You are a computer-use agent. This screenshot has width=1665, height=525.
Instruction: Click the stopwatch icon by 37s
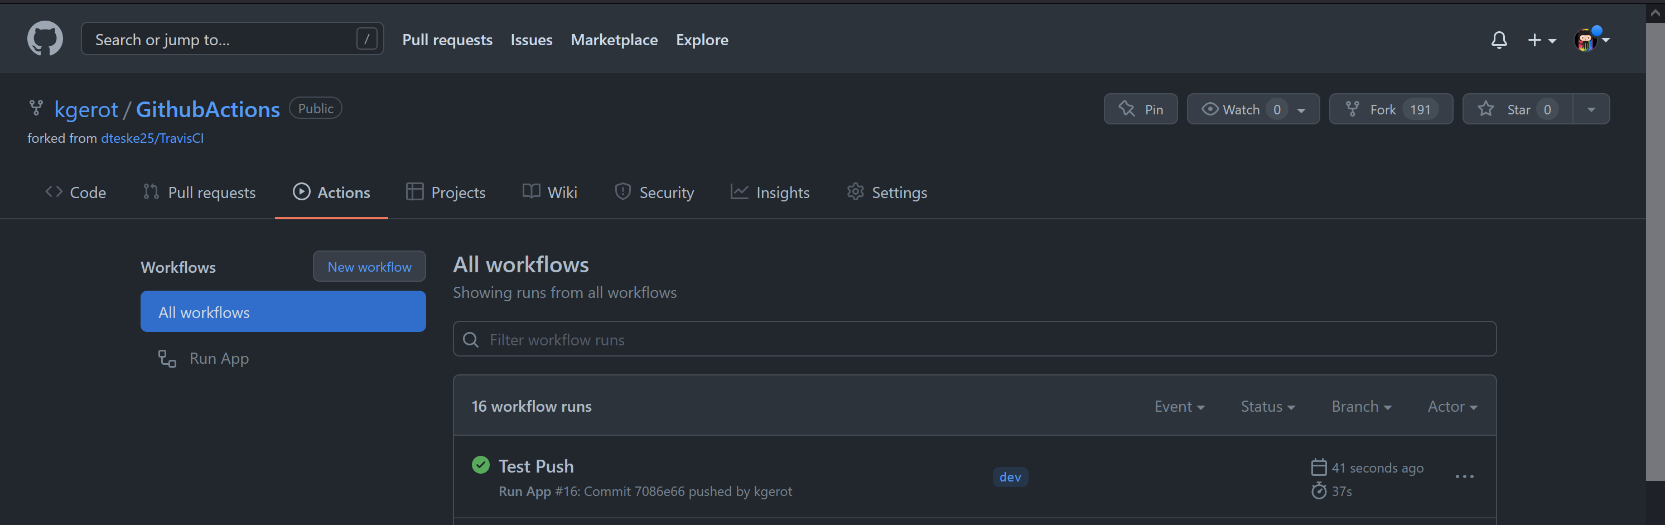click(1319, 491)
